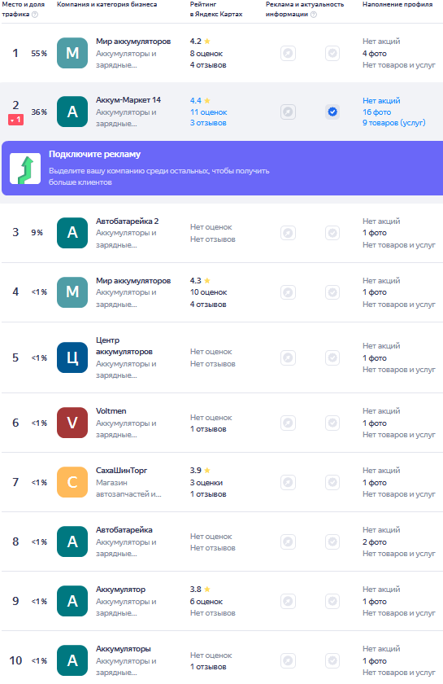This screenshot has width=443, height=684.
Task: Click the grey verified checkmark in the Автобатарейка 2 row
Action: 332,233
